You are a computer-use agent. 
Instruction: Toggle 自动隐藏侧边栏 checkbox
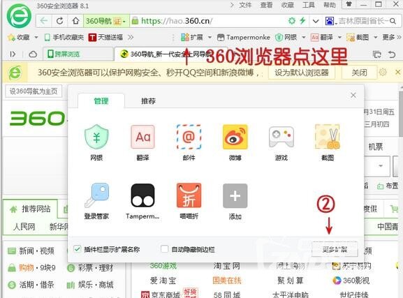point(164,248)
